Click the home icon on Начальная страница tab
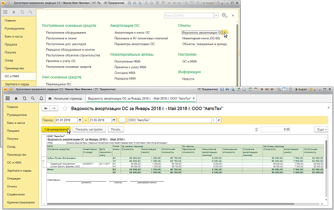This screenshot has width=334, height=210. point(49,98)
